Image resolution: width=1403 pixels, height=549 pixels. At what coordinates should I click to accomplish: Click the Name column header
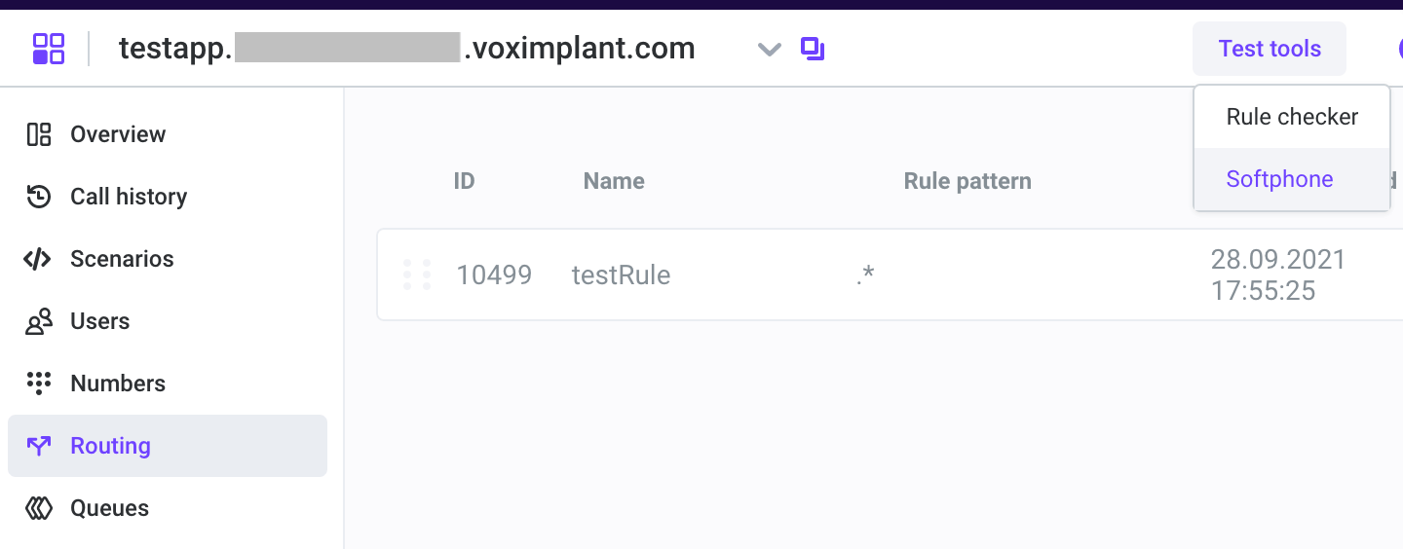click(614, 181)
